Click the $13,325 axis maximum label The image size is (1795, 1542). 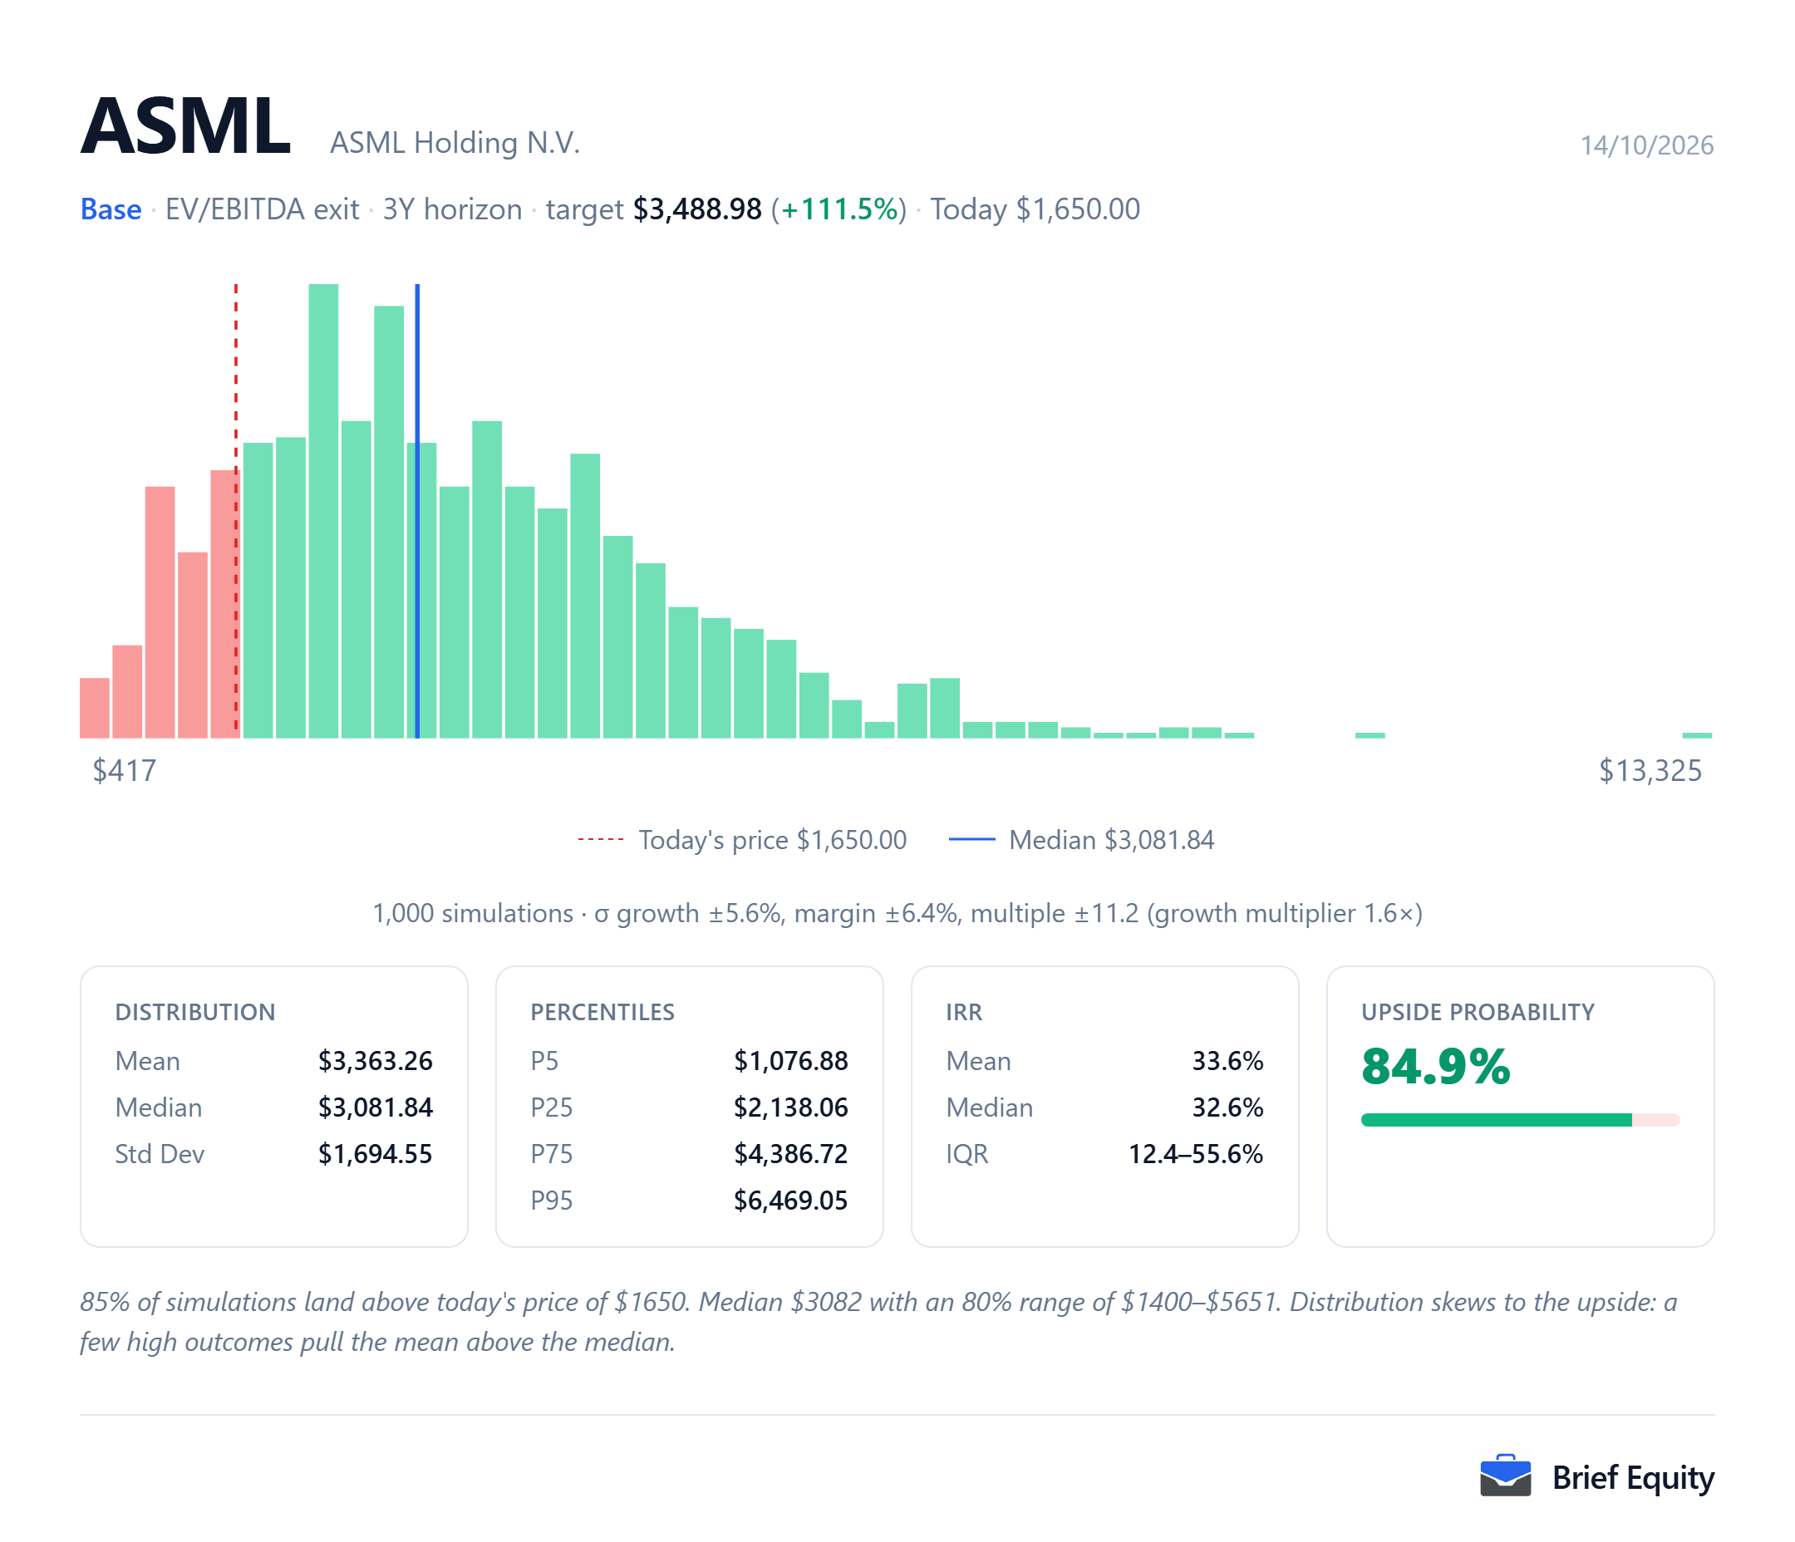1650,770
